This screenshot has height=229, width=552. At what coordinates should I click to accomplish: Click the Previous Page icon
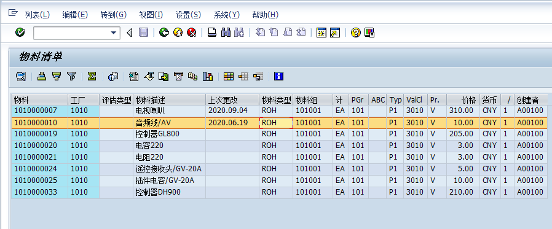pyautogui.click(x=274, y=33)
